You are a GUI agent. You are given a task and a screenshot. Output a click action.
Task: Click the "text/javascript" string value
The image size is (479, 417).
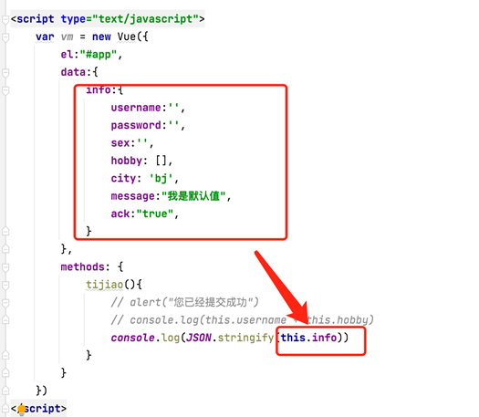click(145, 19)
